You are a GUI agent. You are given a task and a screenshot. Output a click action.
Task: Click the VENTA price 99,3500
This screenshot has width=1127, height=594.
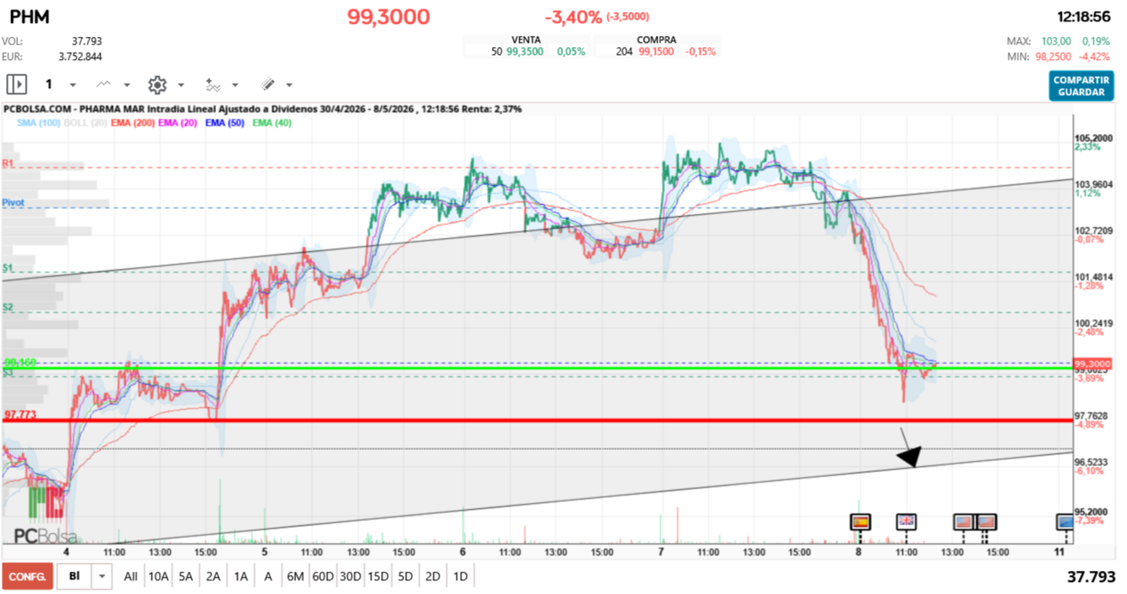[x=524, y=51]
